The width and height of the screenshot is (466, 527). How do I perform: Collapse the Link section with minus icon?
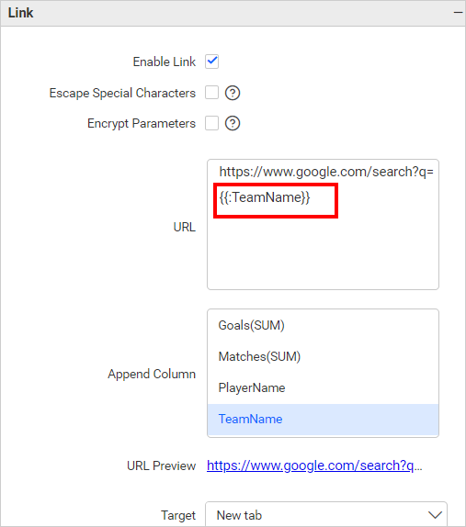pyautogui.click(x=458, y=13)
